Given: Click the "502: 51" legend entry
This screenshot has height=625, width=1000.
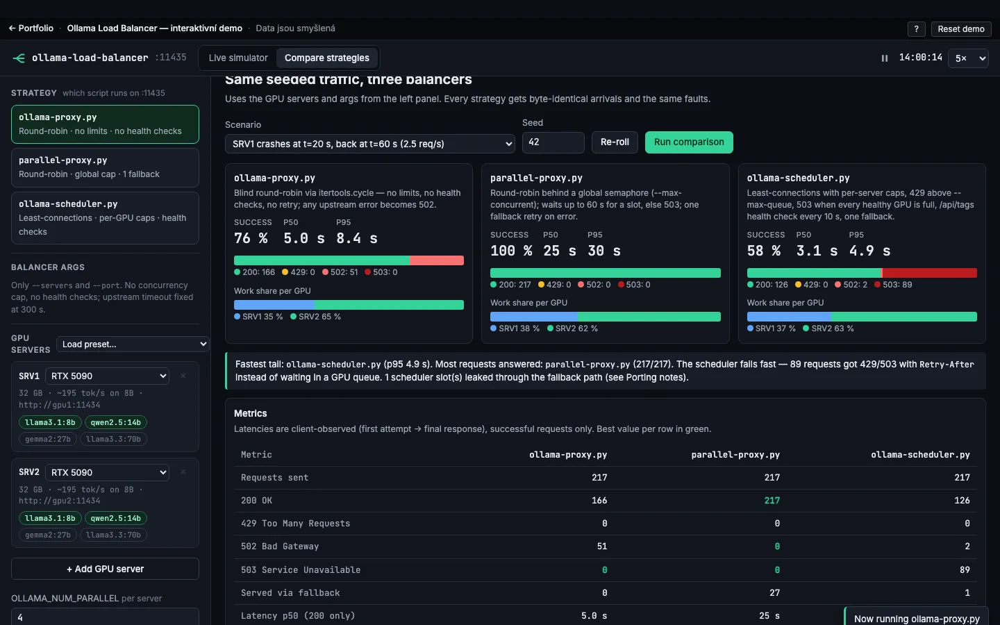Looking at the screenshot, I should pos(340,272).
